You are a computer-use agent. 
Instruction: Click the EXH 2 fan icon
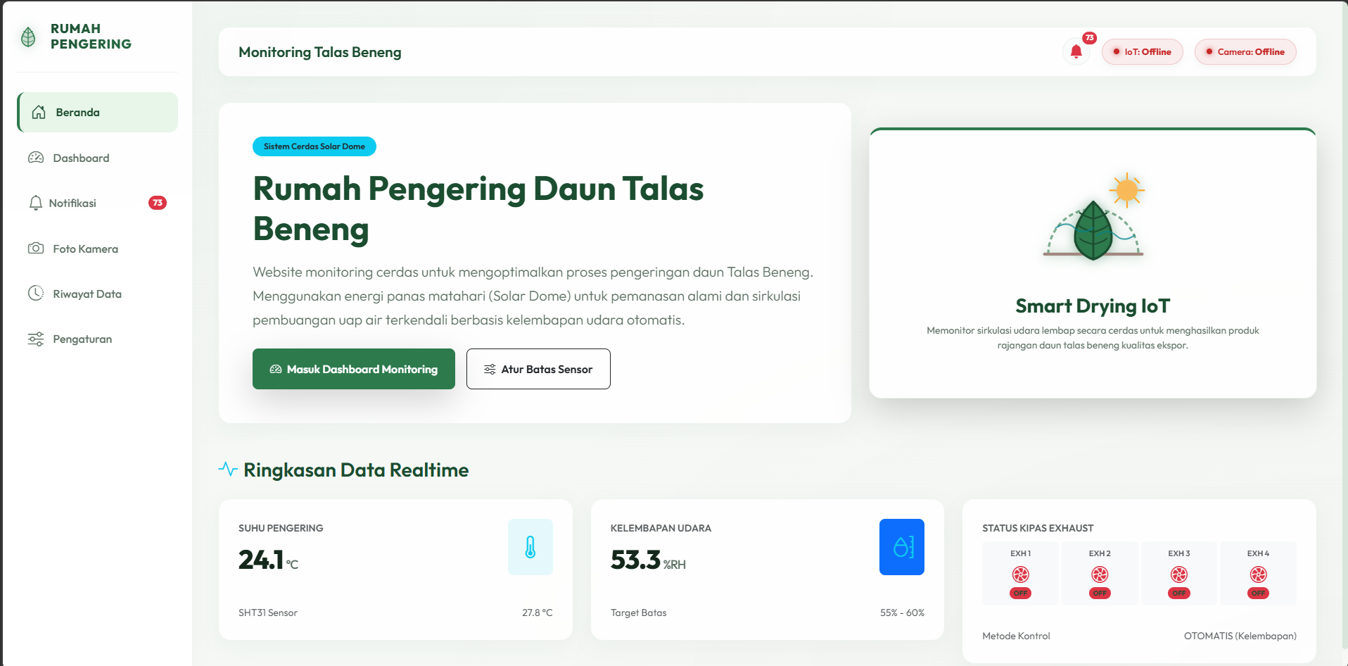1100,574
